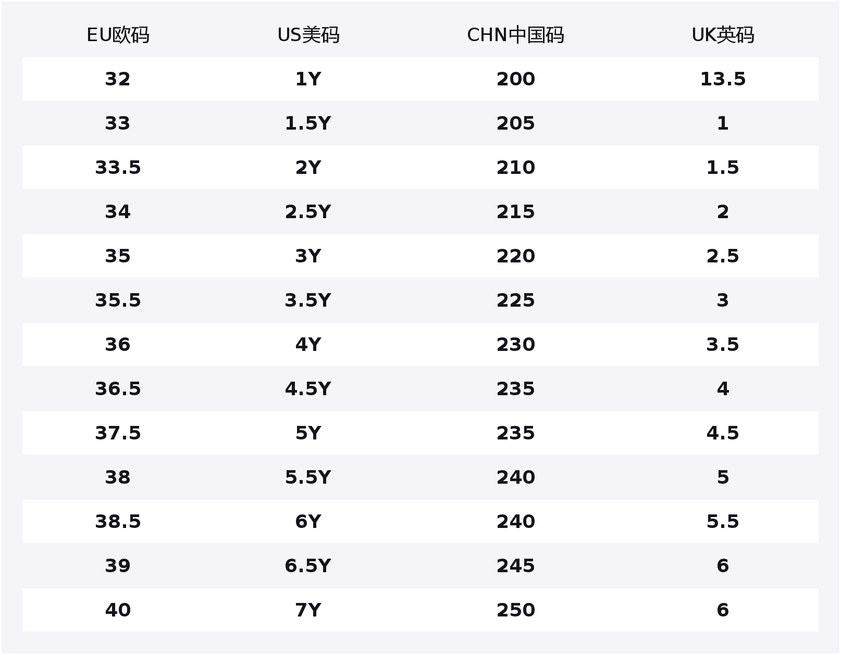The image size is (841, 655).
Task: Click the UK英码 column header
Action: 723,35
